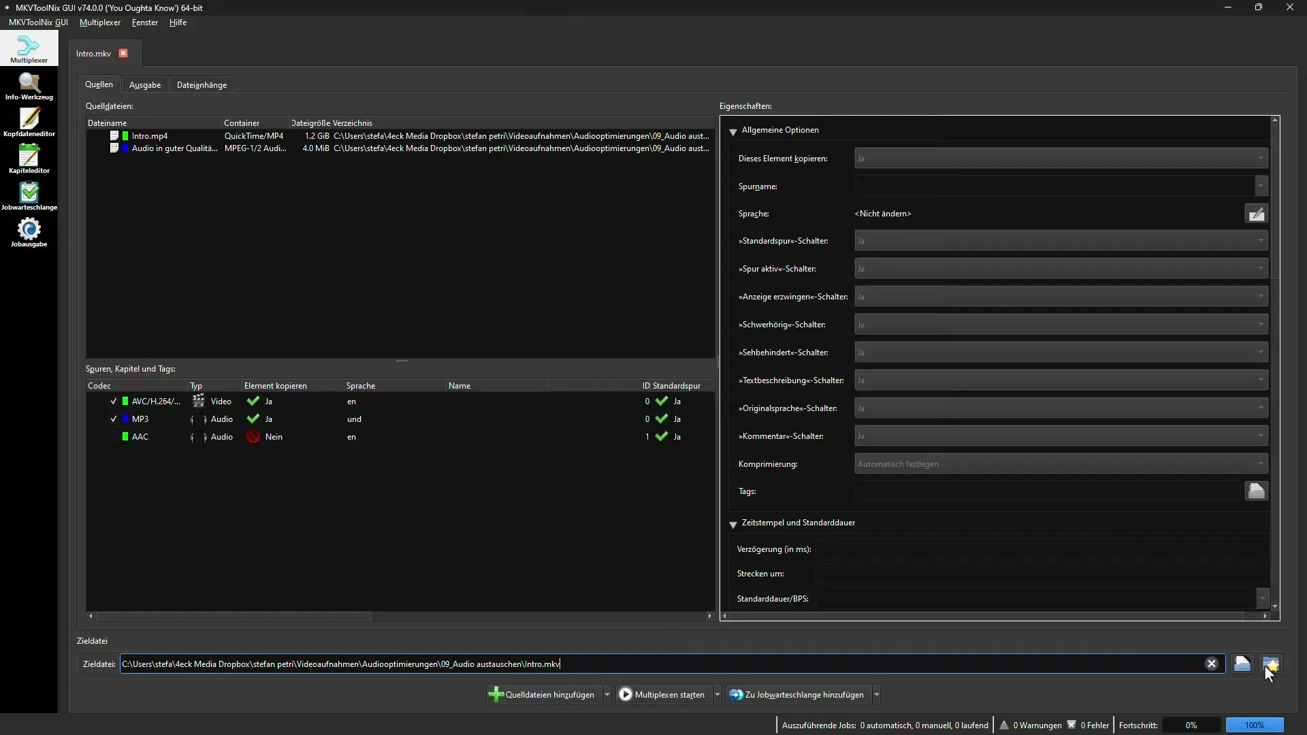
Task: Open the Jobausgabe view
Action: (29, 233)
